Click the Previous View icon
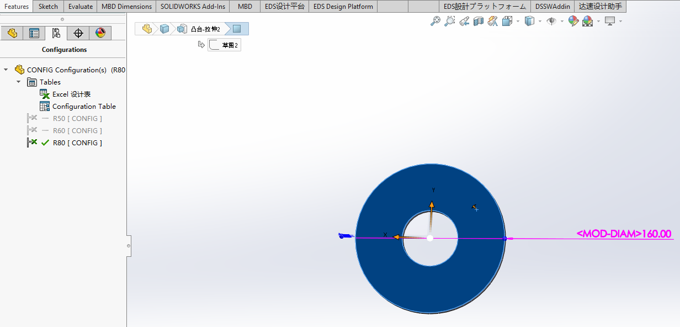Screen dimensions: 680x327 464,21
